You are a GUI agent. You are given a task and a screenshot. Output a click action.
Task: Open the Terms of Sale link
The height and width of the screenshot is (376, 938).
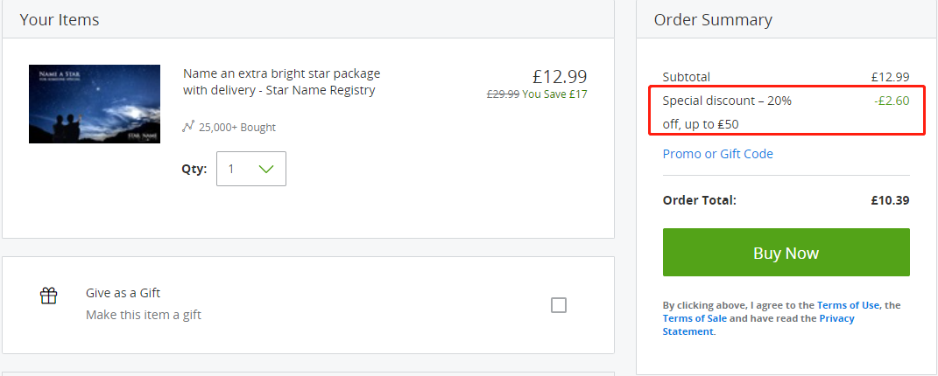point(695,318)
